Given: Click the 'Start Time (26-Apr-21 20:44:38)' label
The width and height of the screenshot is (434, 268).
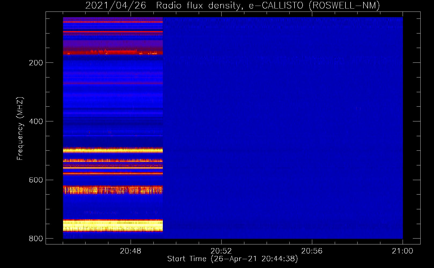Looking at the screenshot, I should [x=233, y=259].
